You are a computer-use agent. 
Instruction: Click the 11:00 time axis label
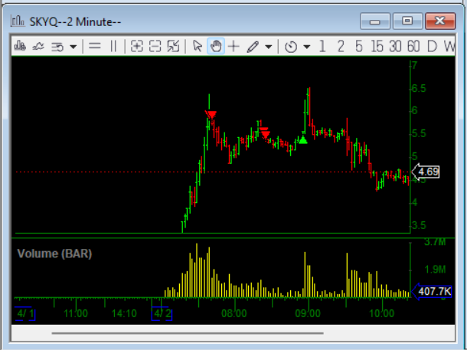(x=76, y=313)
